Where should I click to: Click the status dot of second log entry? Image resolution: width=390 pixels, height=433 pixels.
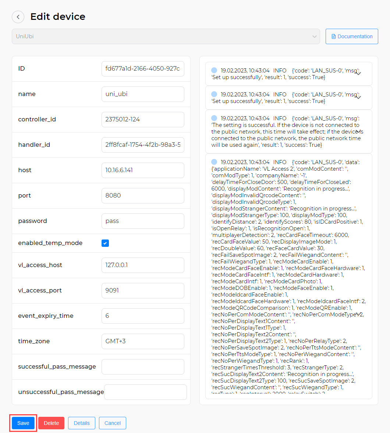(x=214, y=94)
